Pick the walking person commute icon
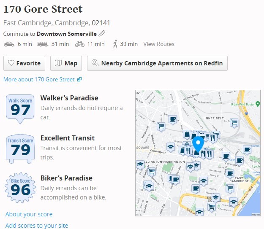The image size is (264, 229). point(115,44)
